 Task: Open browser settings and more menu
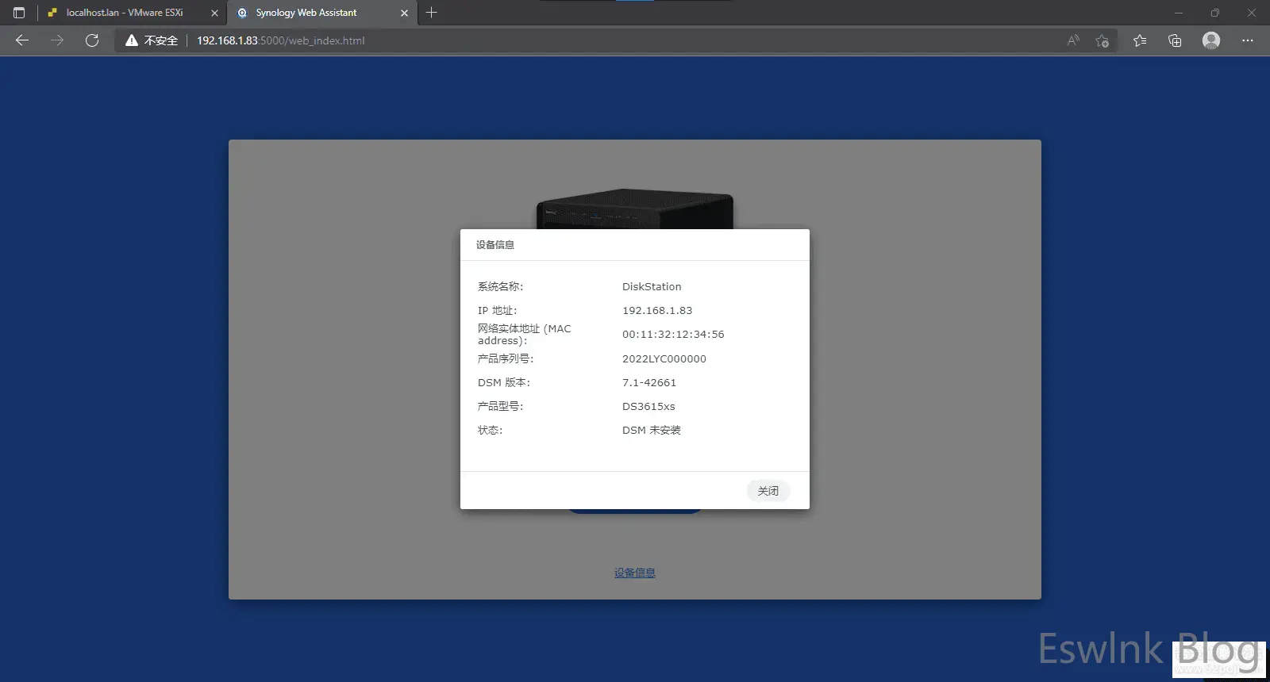click(x=1247, y=40)
